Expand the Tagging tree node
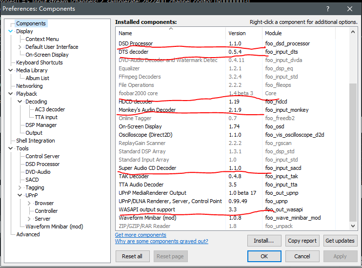Screen dimensions: 362x268 click(20, 187)
